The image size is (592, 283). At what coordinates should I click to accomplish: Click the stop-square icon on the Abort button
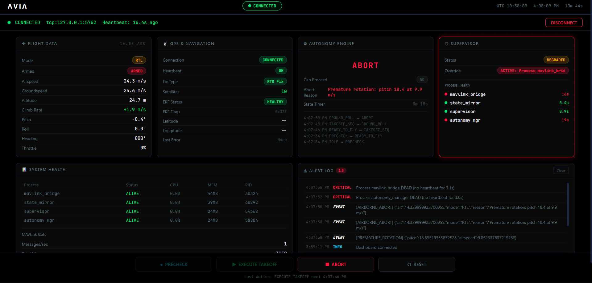[328, 264]
